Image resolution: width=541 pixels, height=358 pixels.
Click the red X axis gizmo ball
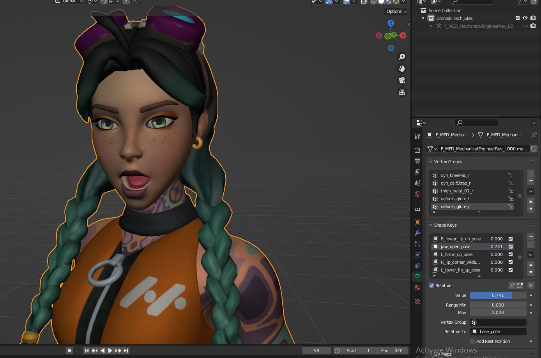click(x=403, y=35)
